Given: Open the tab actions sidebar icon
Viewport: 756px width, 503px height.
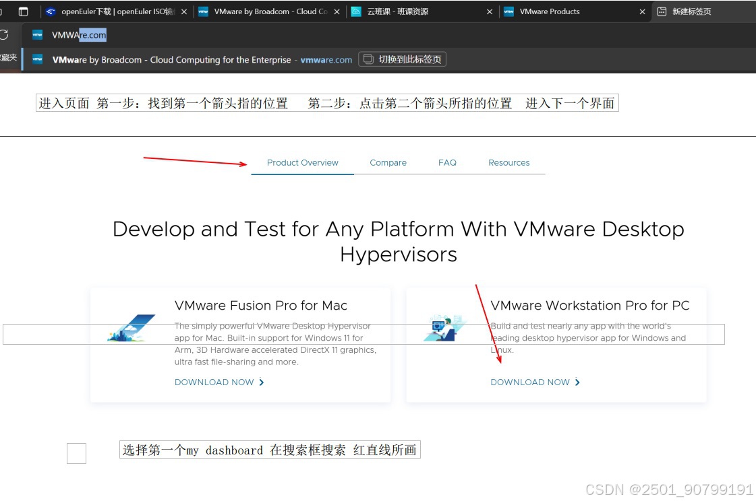Looking at the screenshot, I should click(x=23, y=11).
